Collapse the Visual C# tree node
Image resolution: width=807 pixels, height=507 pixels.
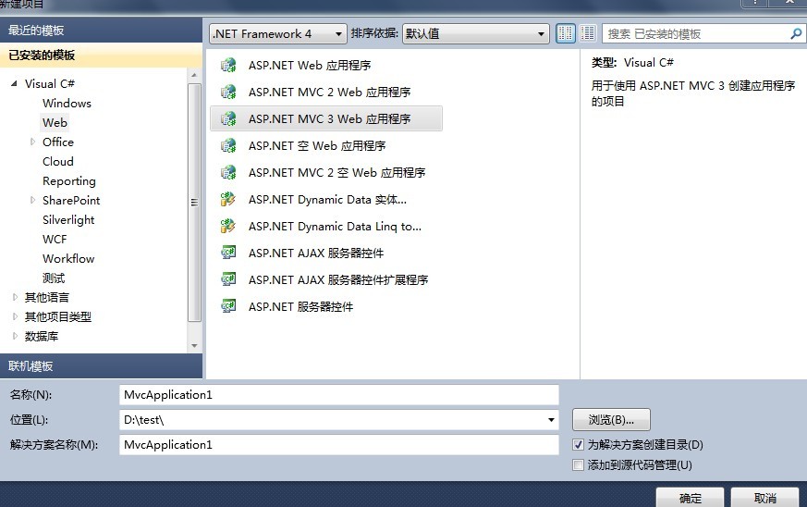tap(15, 83)
